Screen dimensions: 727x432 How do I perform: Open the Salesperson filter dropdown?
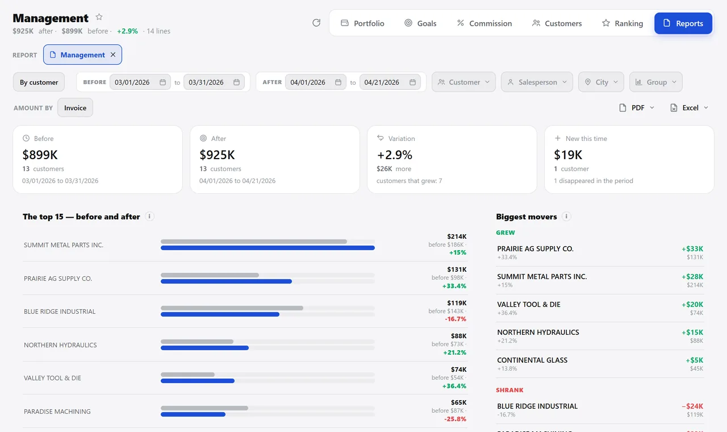tap(537, 82)
